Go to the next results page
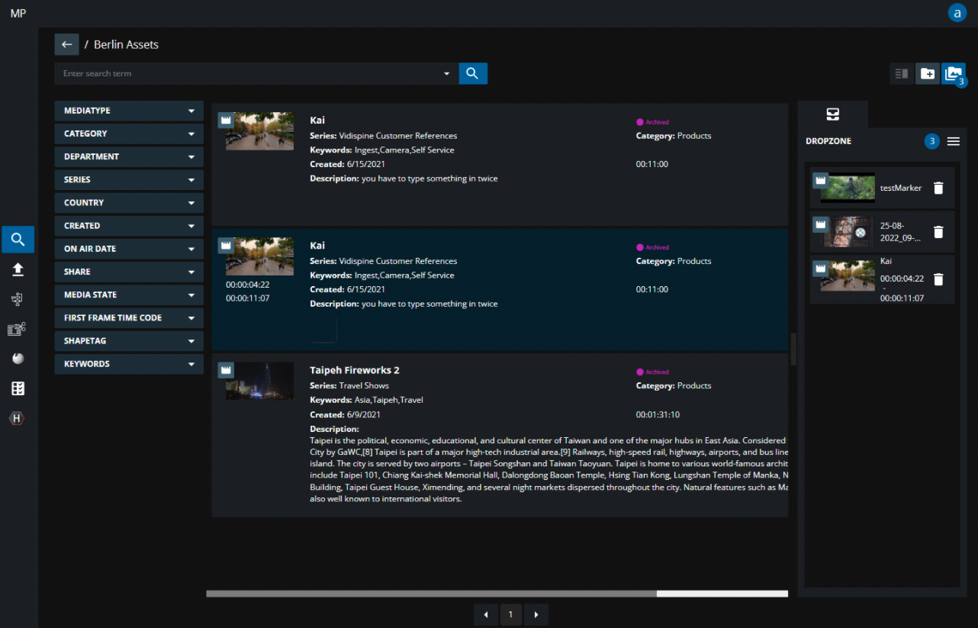 pyautogui.click(x=536, y=614)
